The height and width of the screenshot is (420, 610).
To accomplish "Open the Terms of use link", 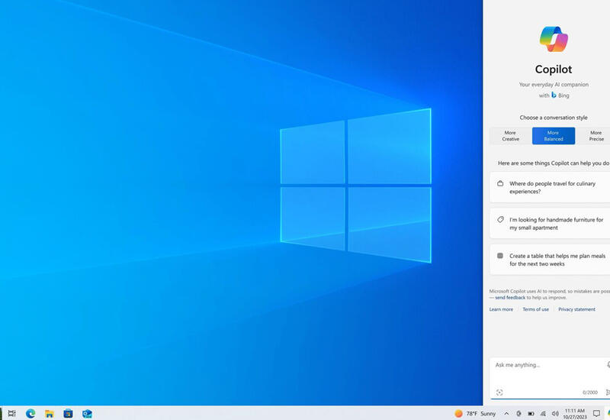I will [536, 309].
